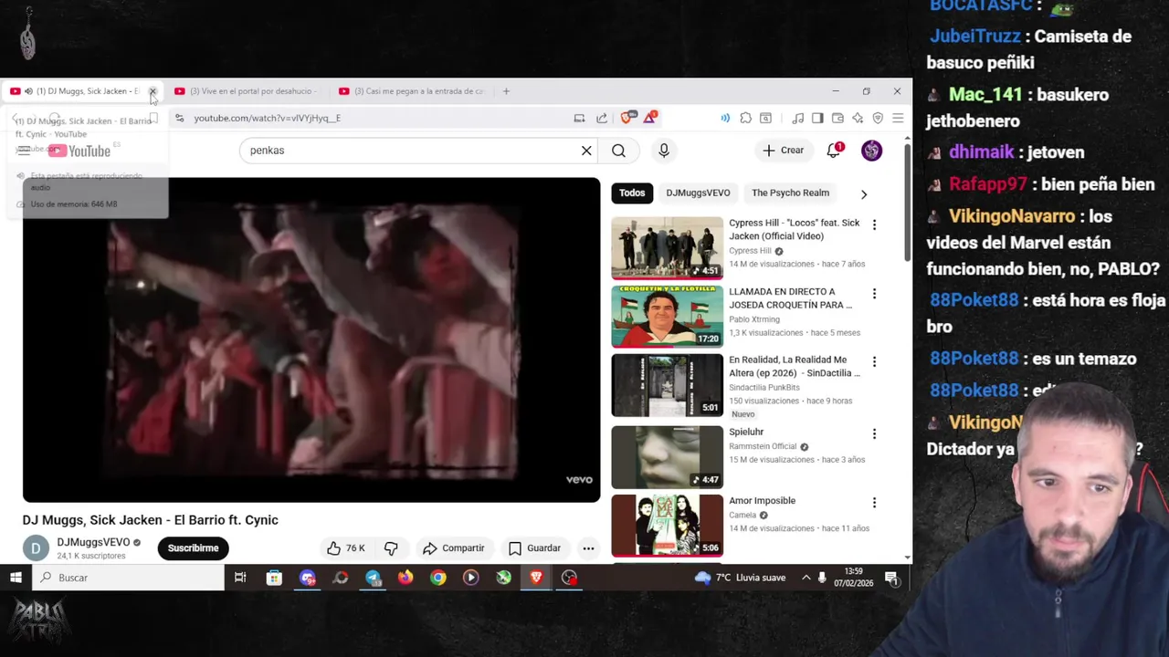Click the Compartir share button
The width and height of the screenshot is (1169, 657).
click(x=454, y=547)
